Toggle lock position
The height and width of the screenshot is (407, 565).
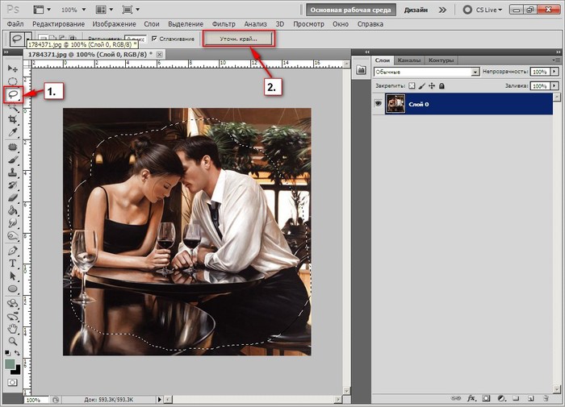[x=432, y=85]
